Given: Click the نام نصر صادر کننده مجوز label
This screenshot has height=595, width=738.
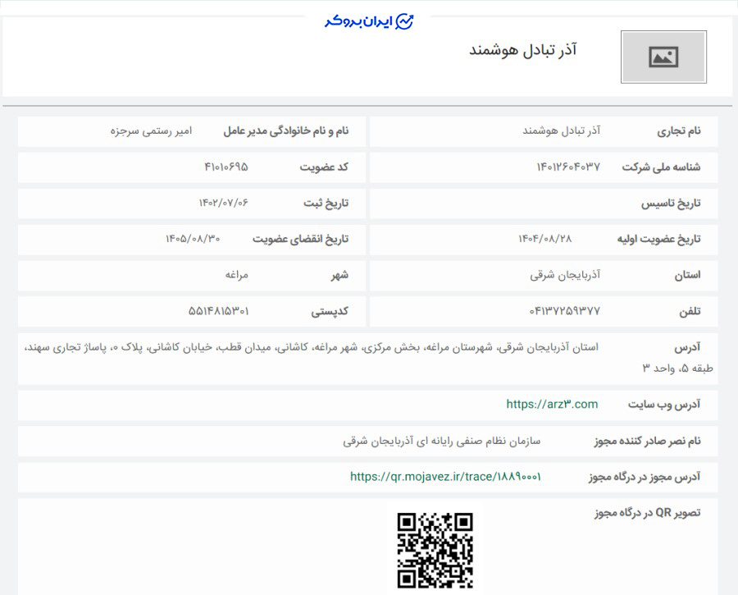Looking at the screenshot, I should tap(647, 442).
